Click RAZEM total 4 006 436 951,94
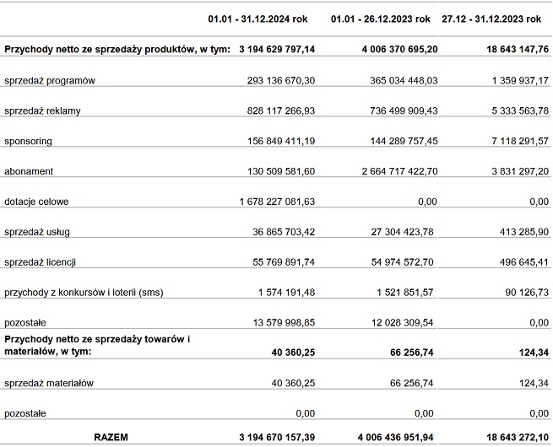 [x=395, y=438]
